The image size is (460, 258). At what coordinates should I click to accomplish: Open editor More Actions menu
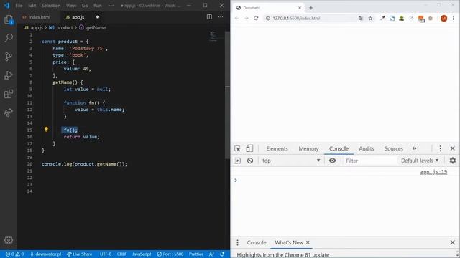point(221,17)
